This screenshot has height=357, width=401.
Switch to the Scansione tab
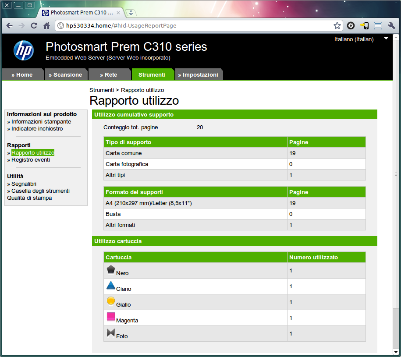point(65,74)
